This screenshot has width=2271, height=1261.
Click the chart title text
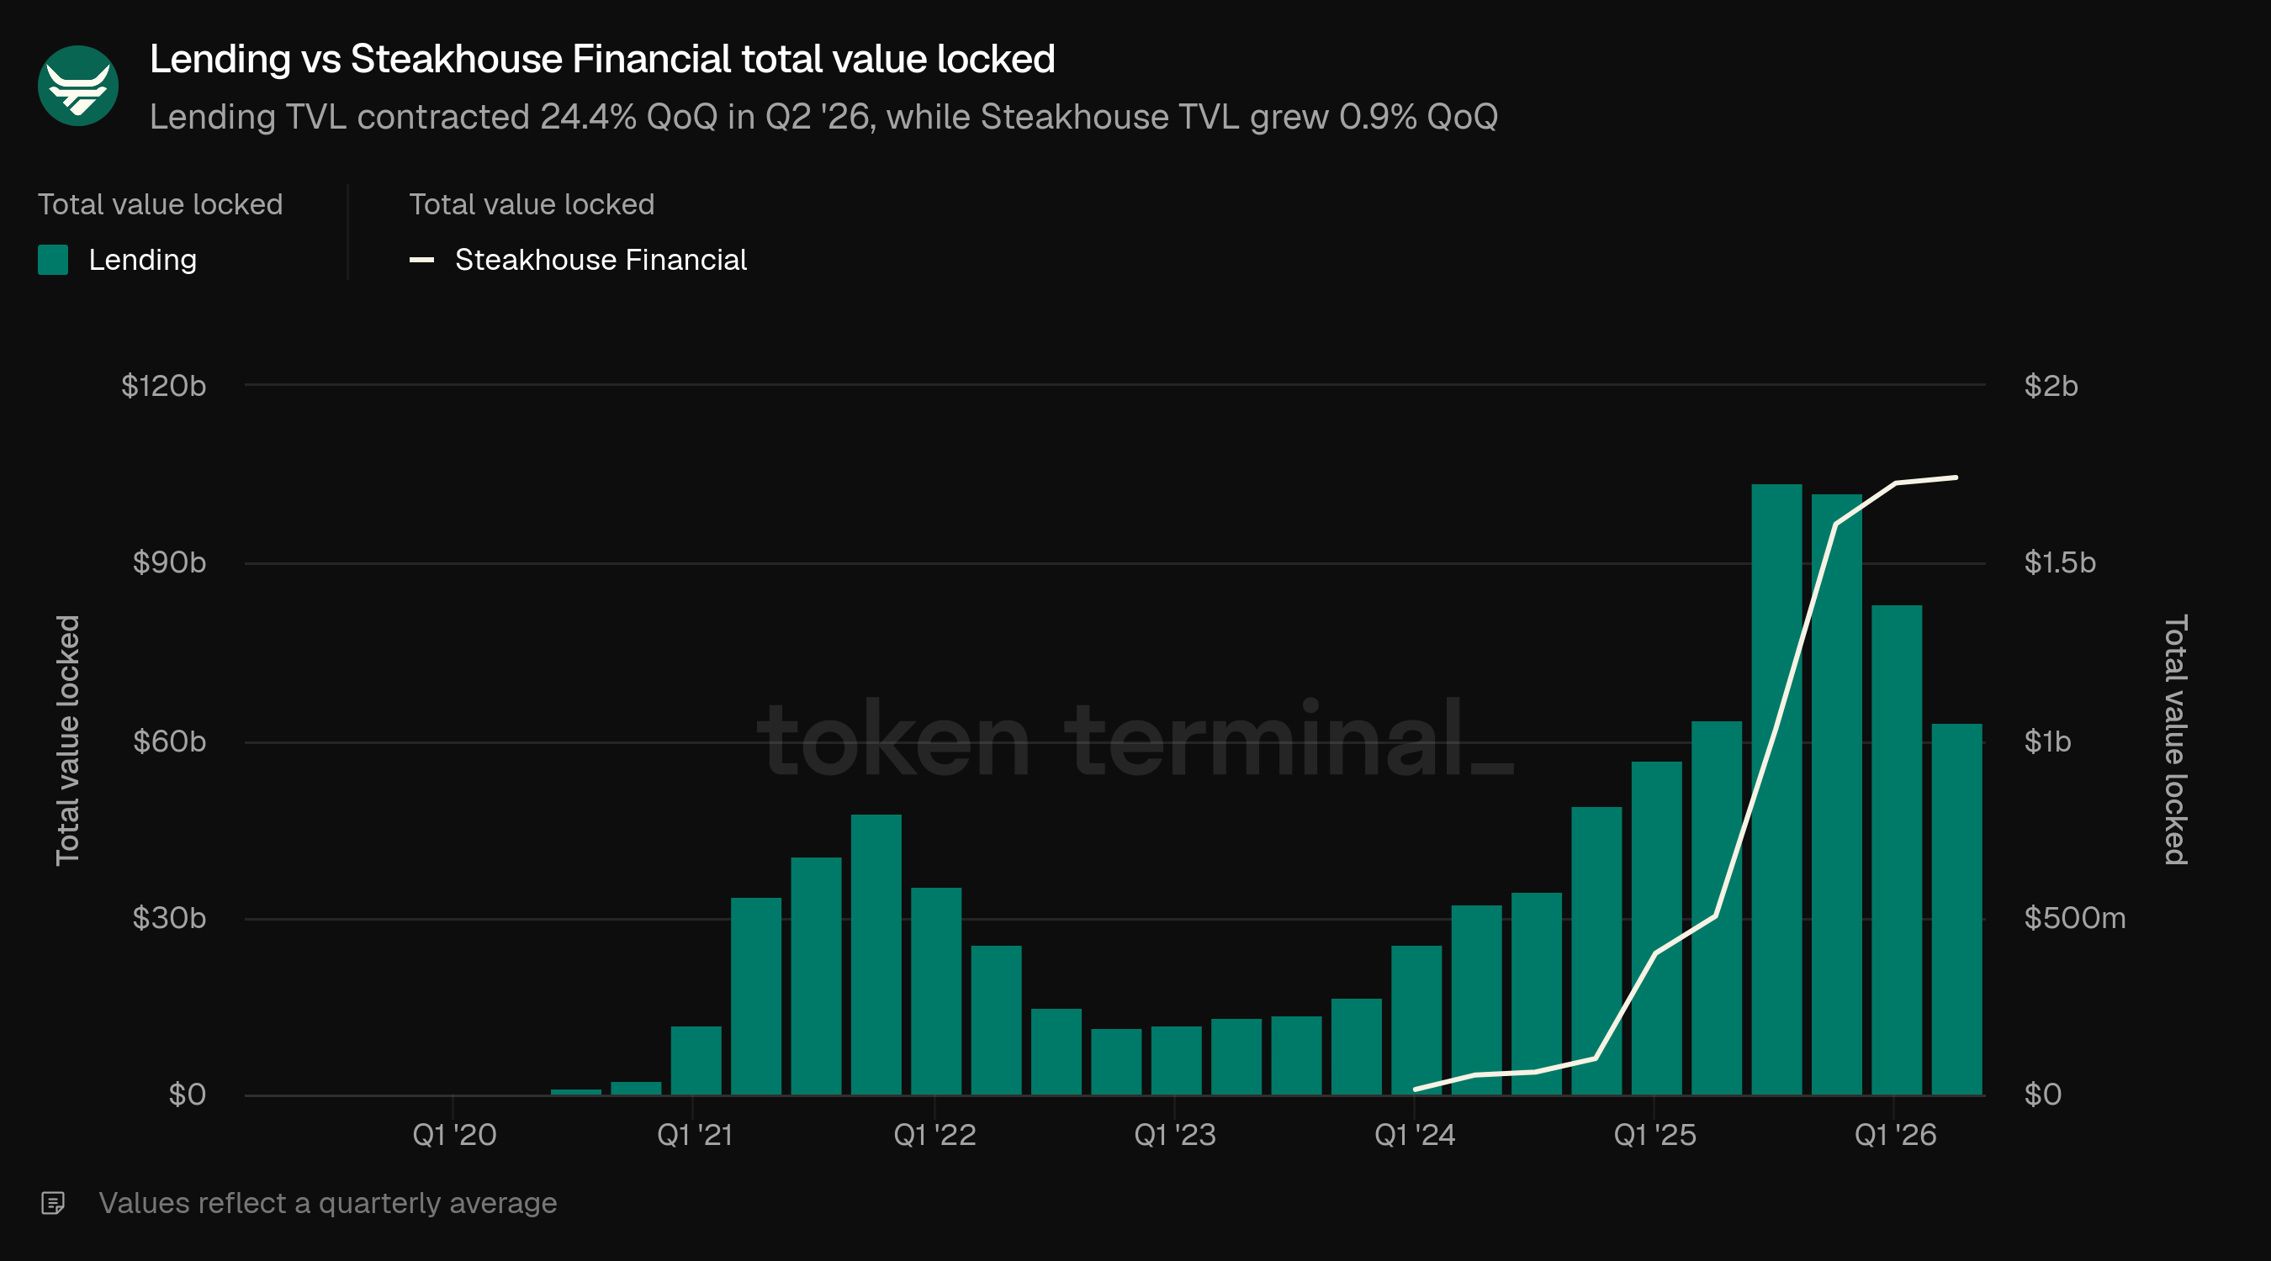(602, 59)
